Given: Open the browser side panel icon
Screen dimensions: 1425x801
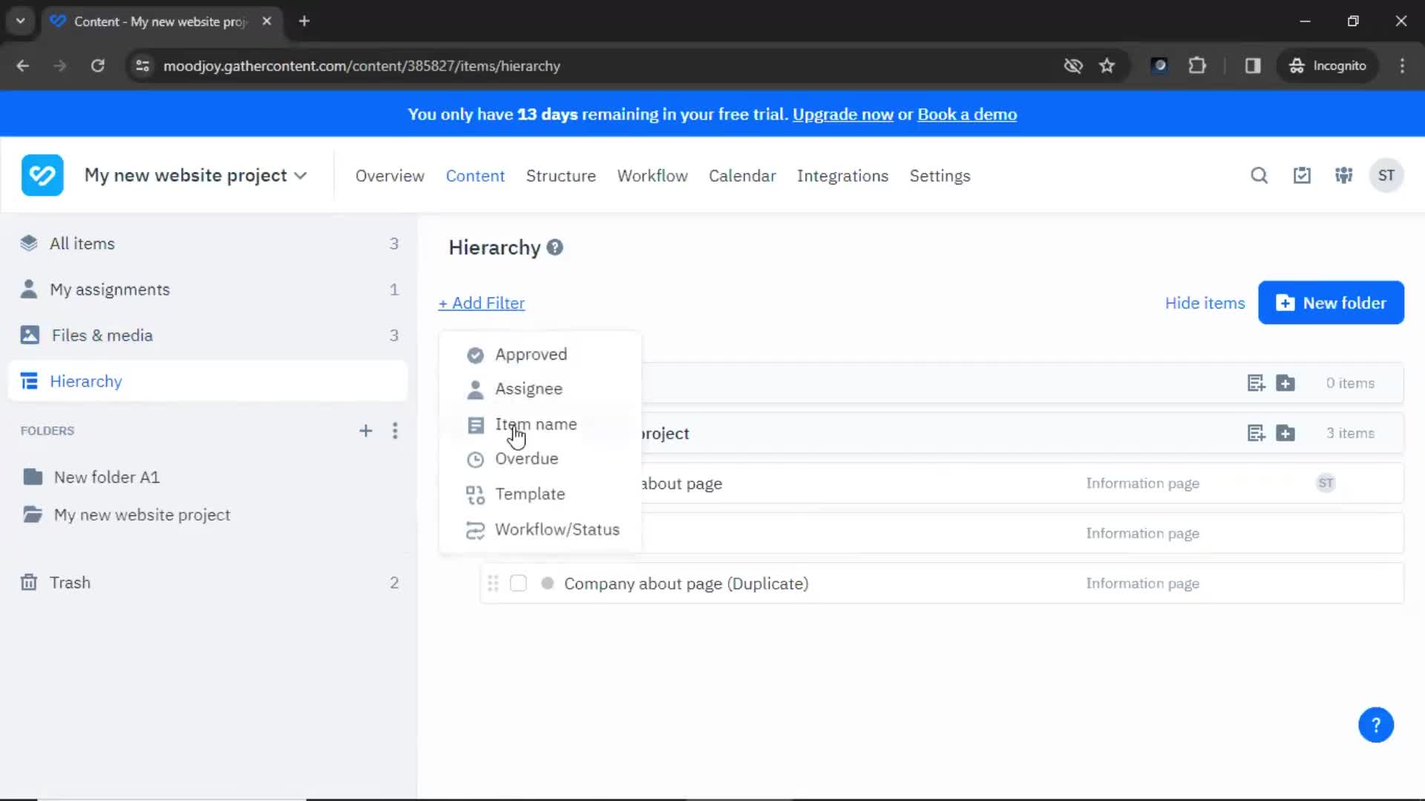Looking at the screenshot, I should [1253, 66].
